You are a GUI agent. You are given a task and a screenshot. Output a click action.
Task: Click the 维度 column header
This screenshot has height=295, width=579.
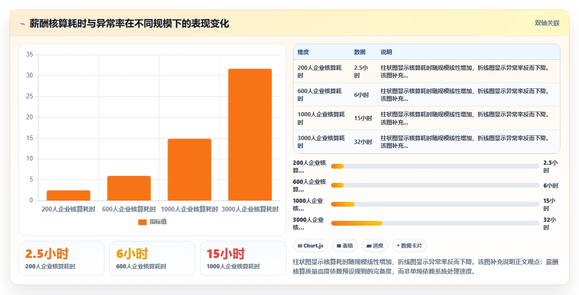click(303, 52)
